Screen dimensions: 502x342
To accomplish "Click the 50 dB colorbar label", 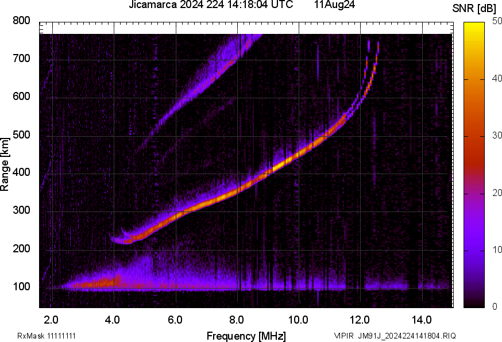I will point(497,21).
